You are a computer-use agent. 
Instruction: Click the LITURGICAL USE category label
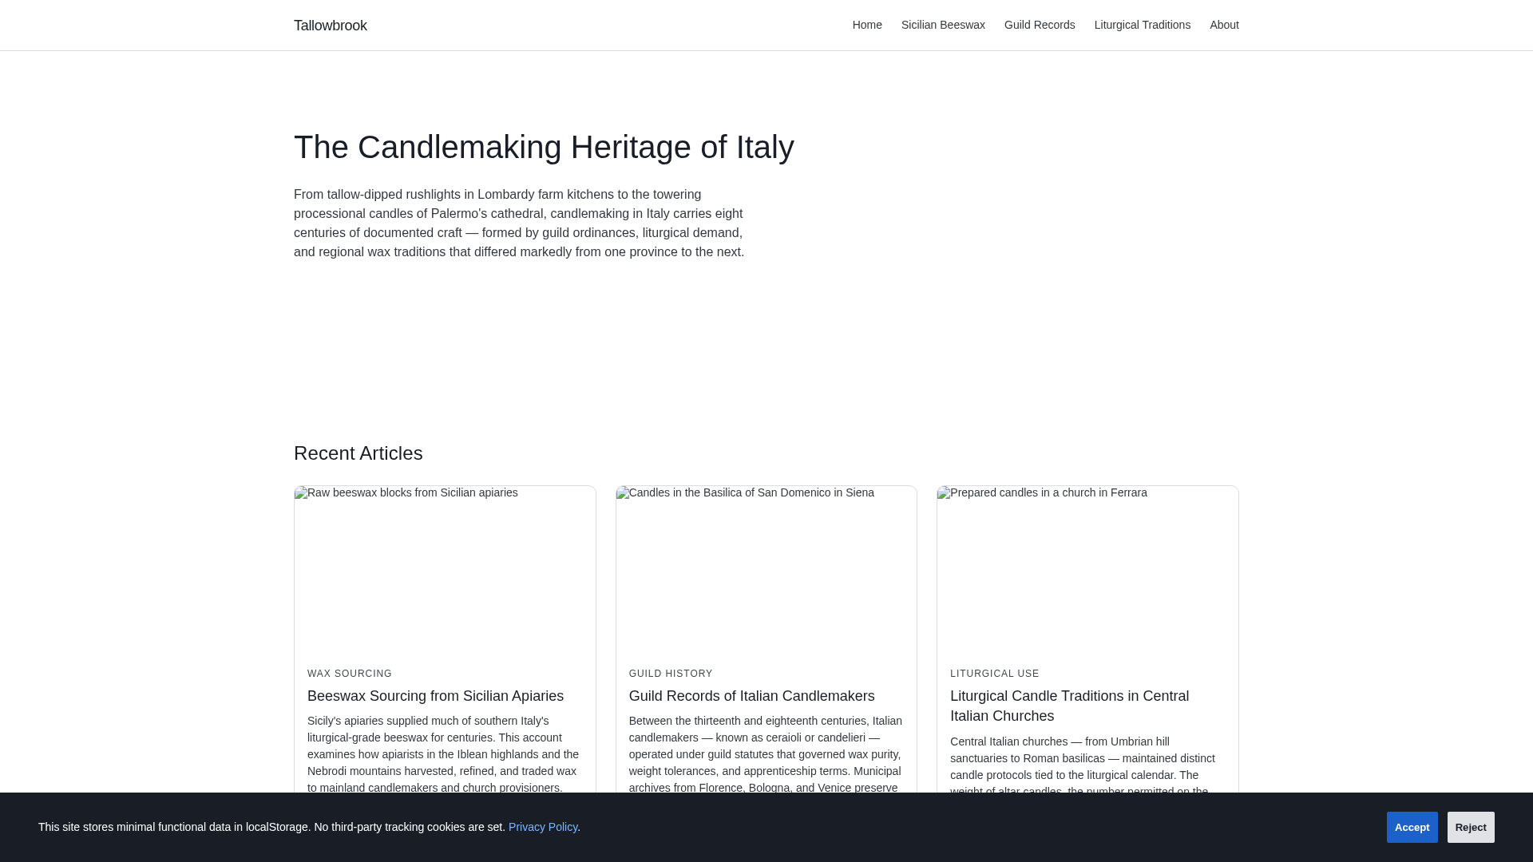click(994, 674)
